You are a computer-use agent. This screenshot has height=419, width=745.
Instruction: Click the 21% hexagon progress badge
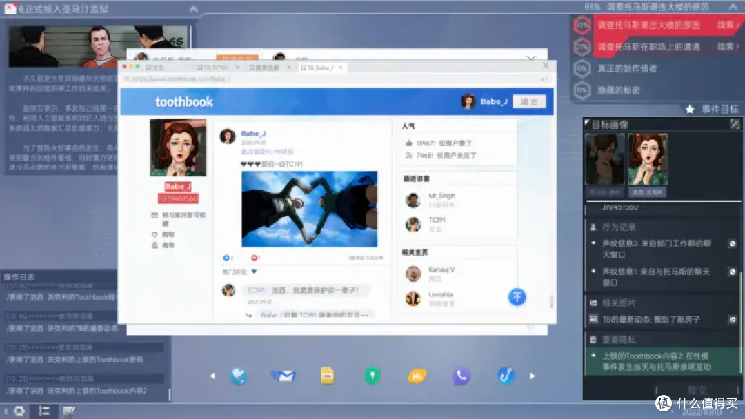(x=582, y=46)
